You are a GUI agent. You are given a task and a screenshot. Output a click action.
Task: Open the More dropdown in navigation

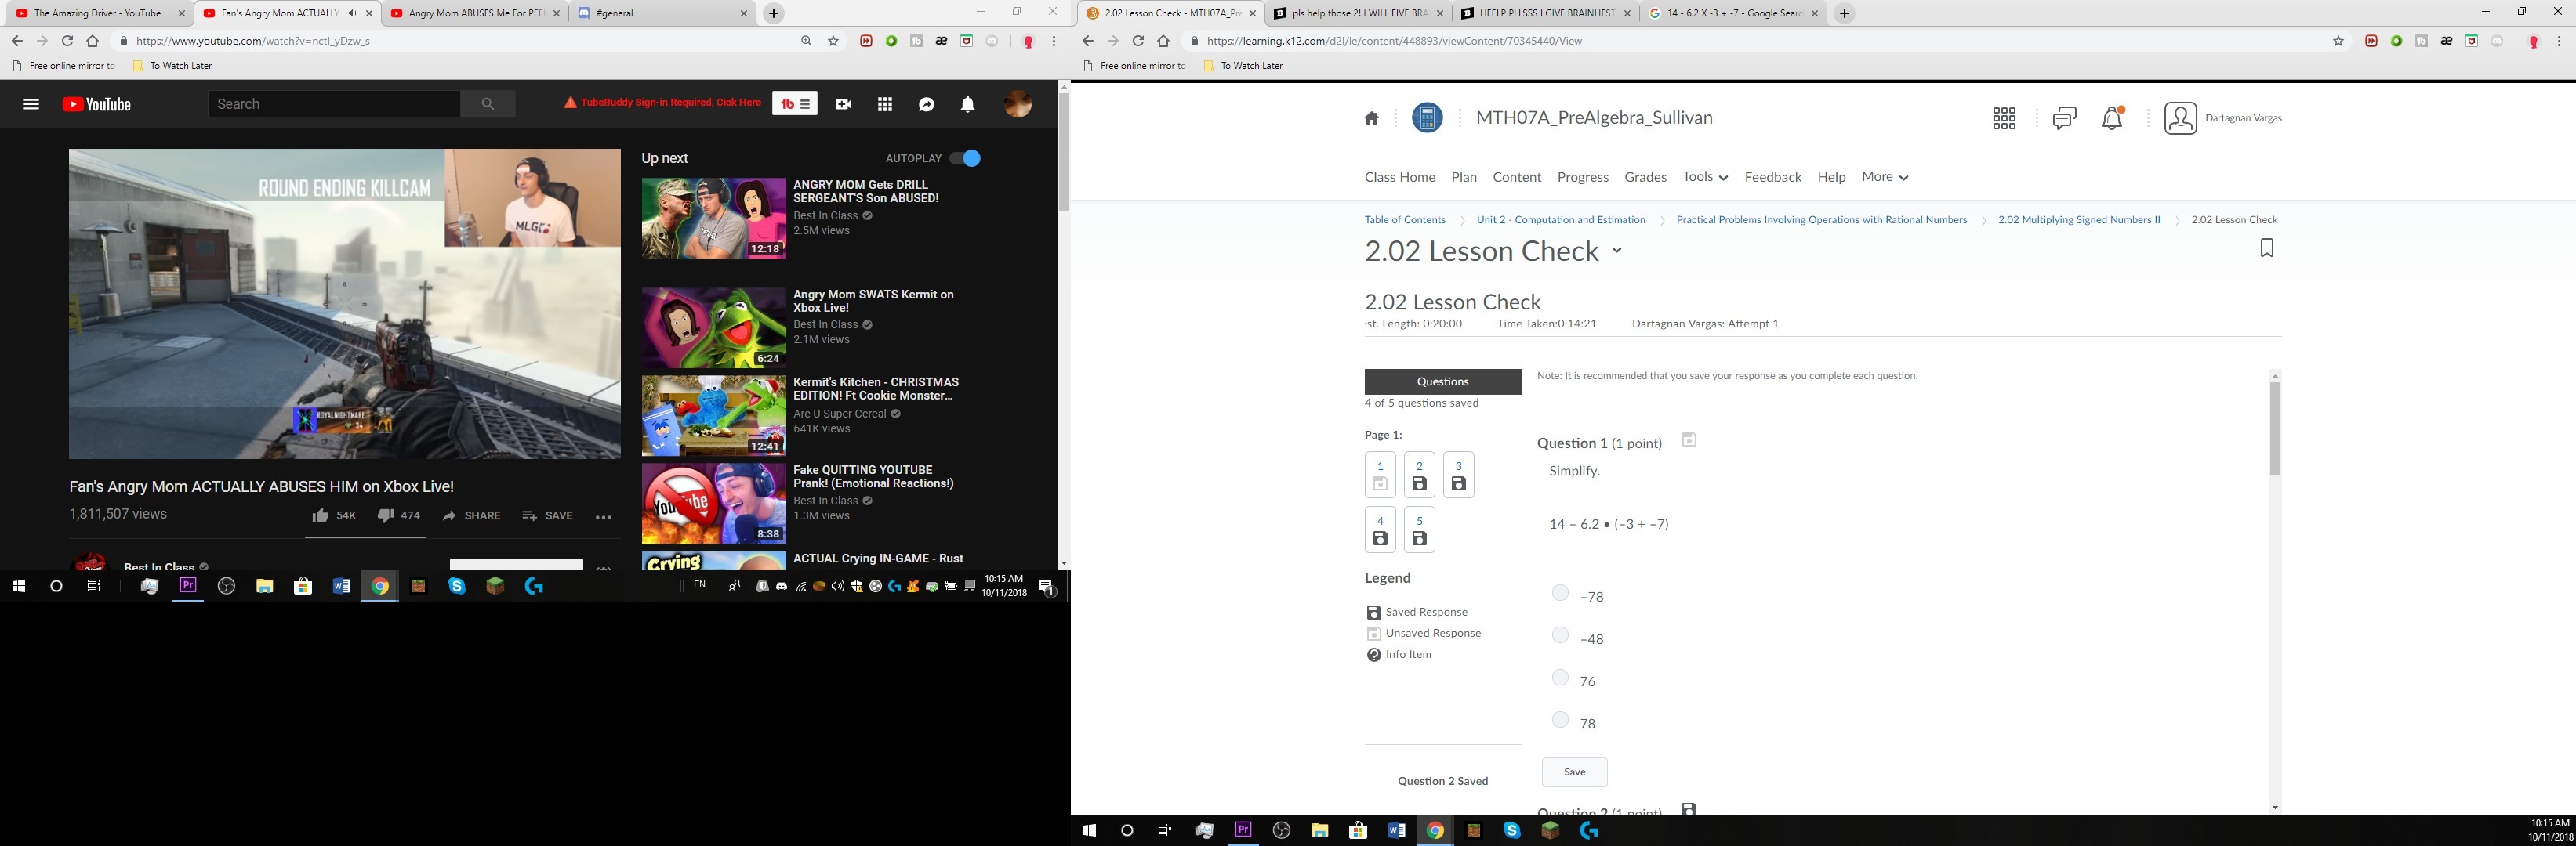(x=1884, y=177)
